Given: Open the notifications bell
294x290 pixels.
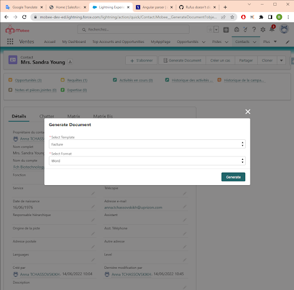Looking at the screenshot, I should pos(272,29).
